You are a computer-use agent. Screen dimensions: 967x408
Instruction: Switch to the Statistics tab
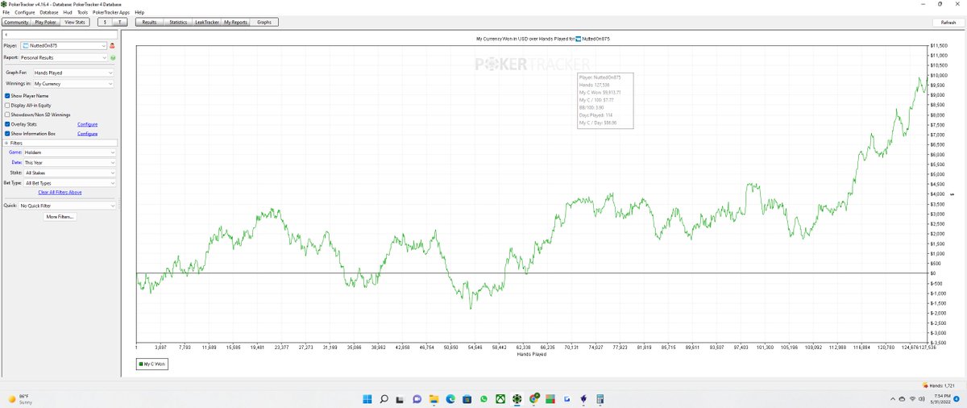177,23
